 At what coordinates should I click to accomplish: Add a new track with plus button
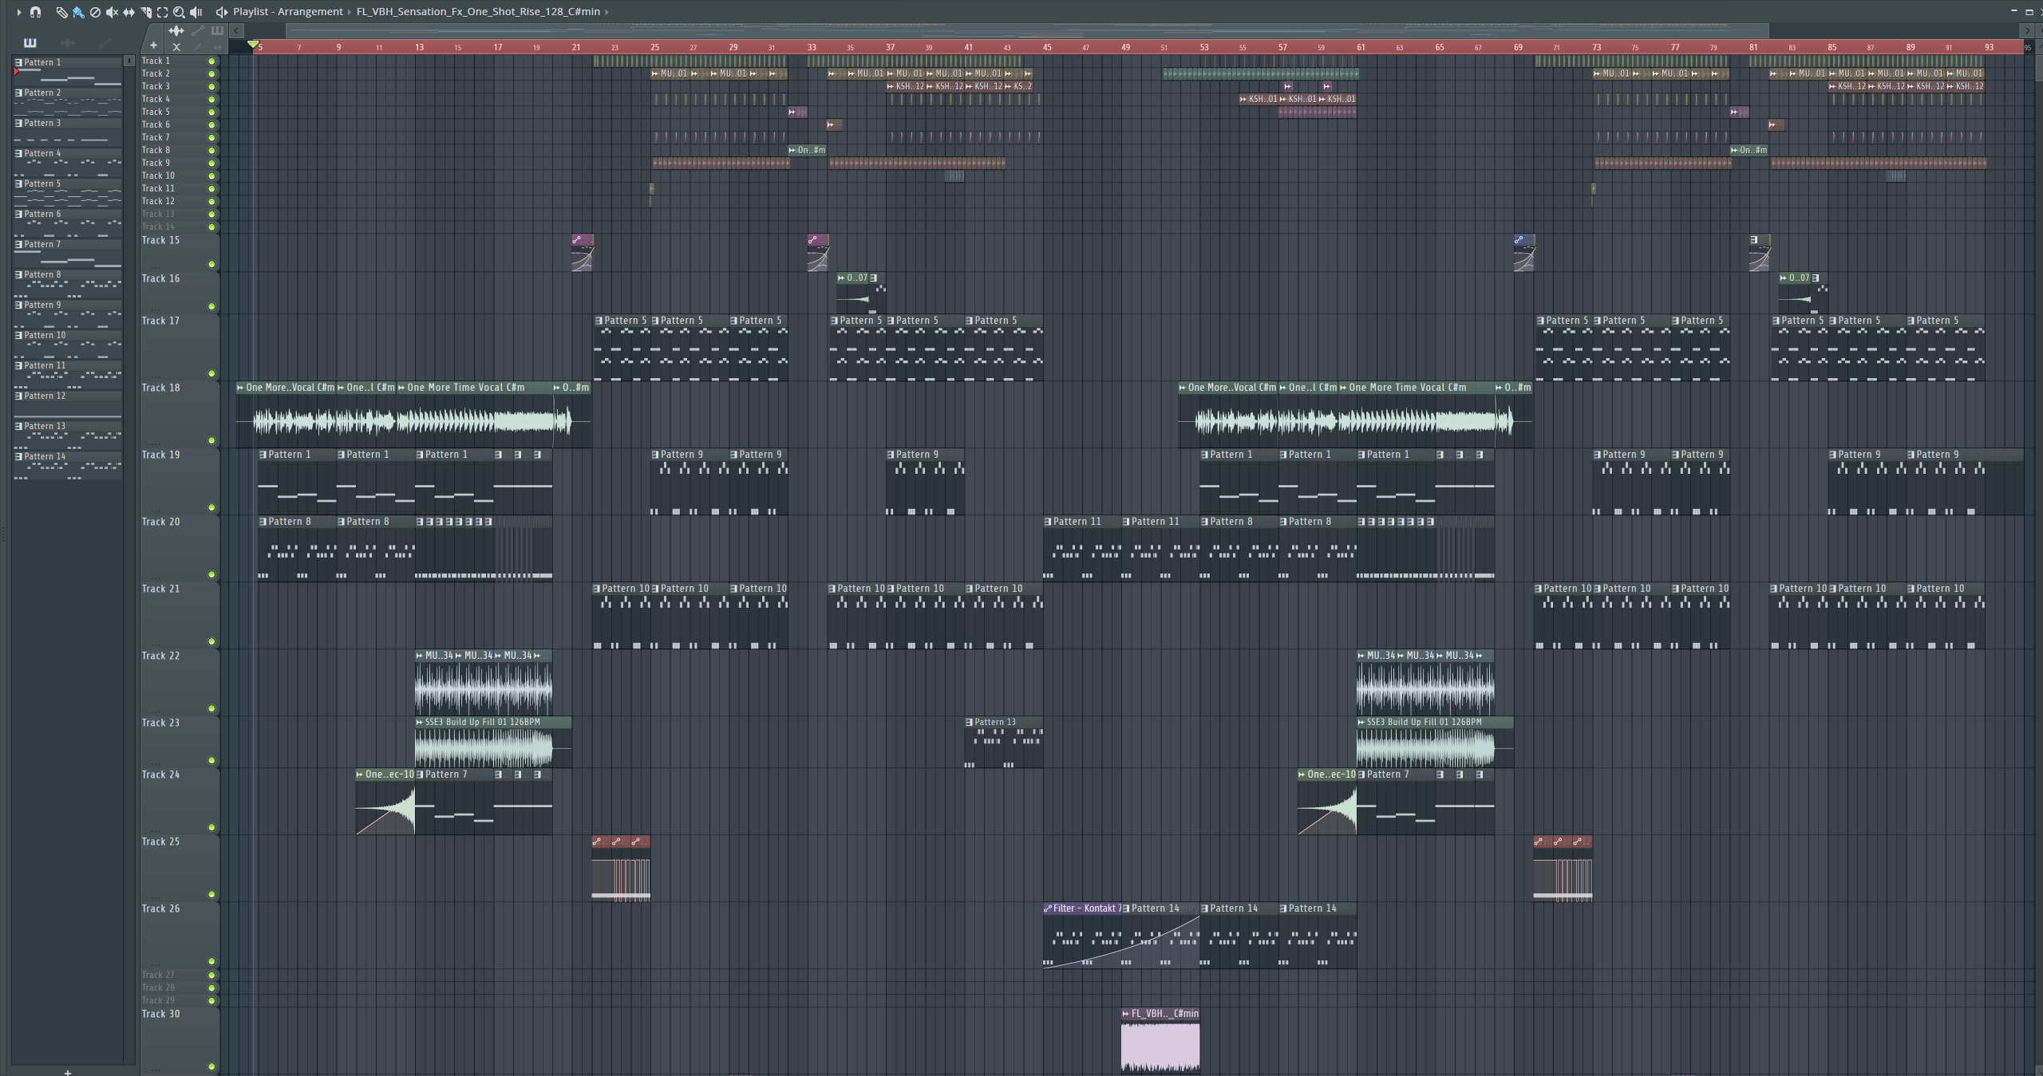pyautogui.click(x=153, y=46)
